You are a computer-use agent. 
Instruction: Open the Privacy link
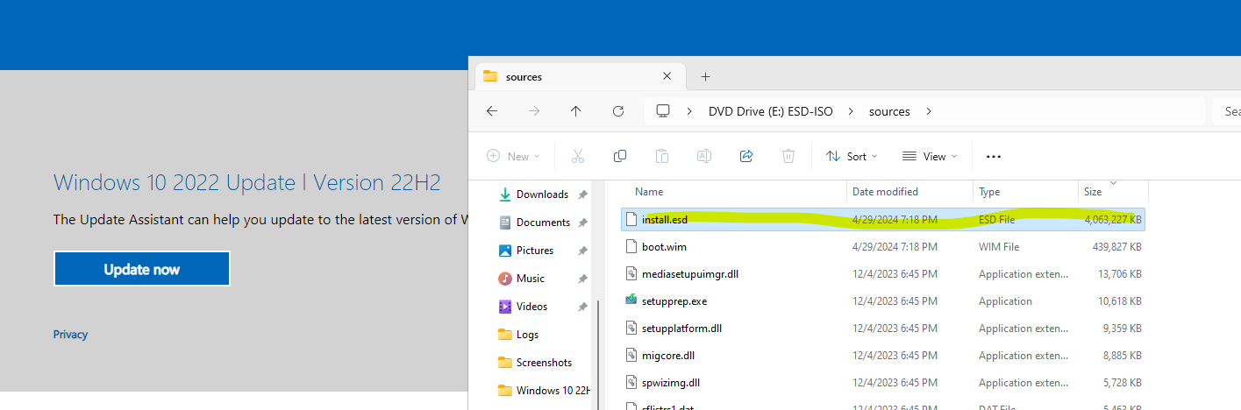pos(70,335)
